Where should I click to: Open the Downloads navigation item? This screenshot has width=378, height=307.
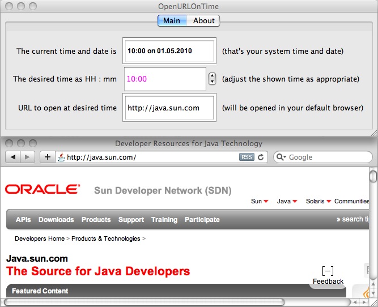56,220
